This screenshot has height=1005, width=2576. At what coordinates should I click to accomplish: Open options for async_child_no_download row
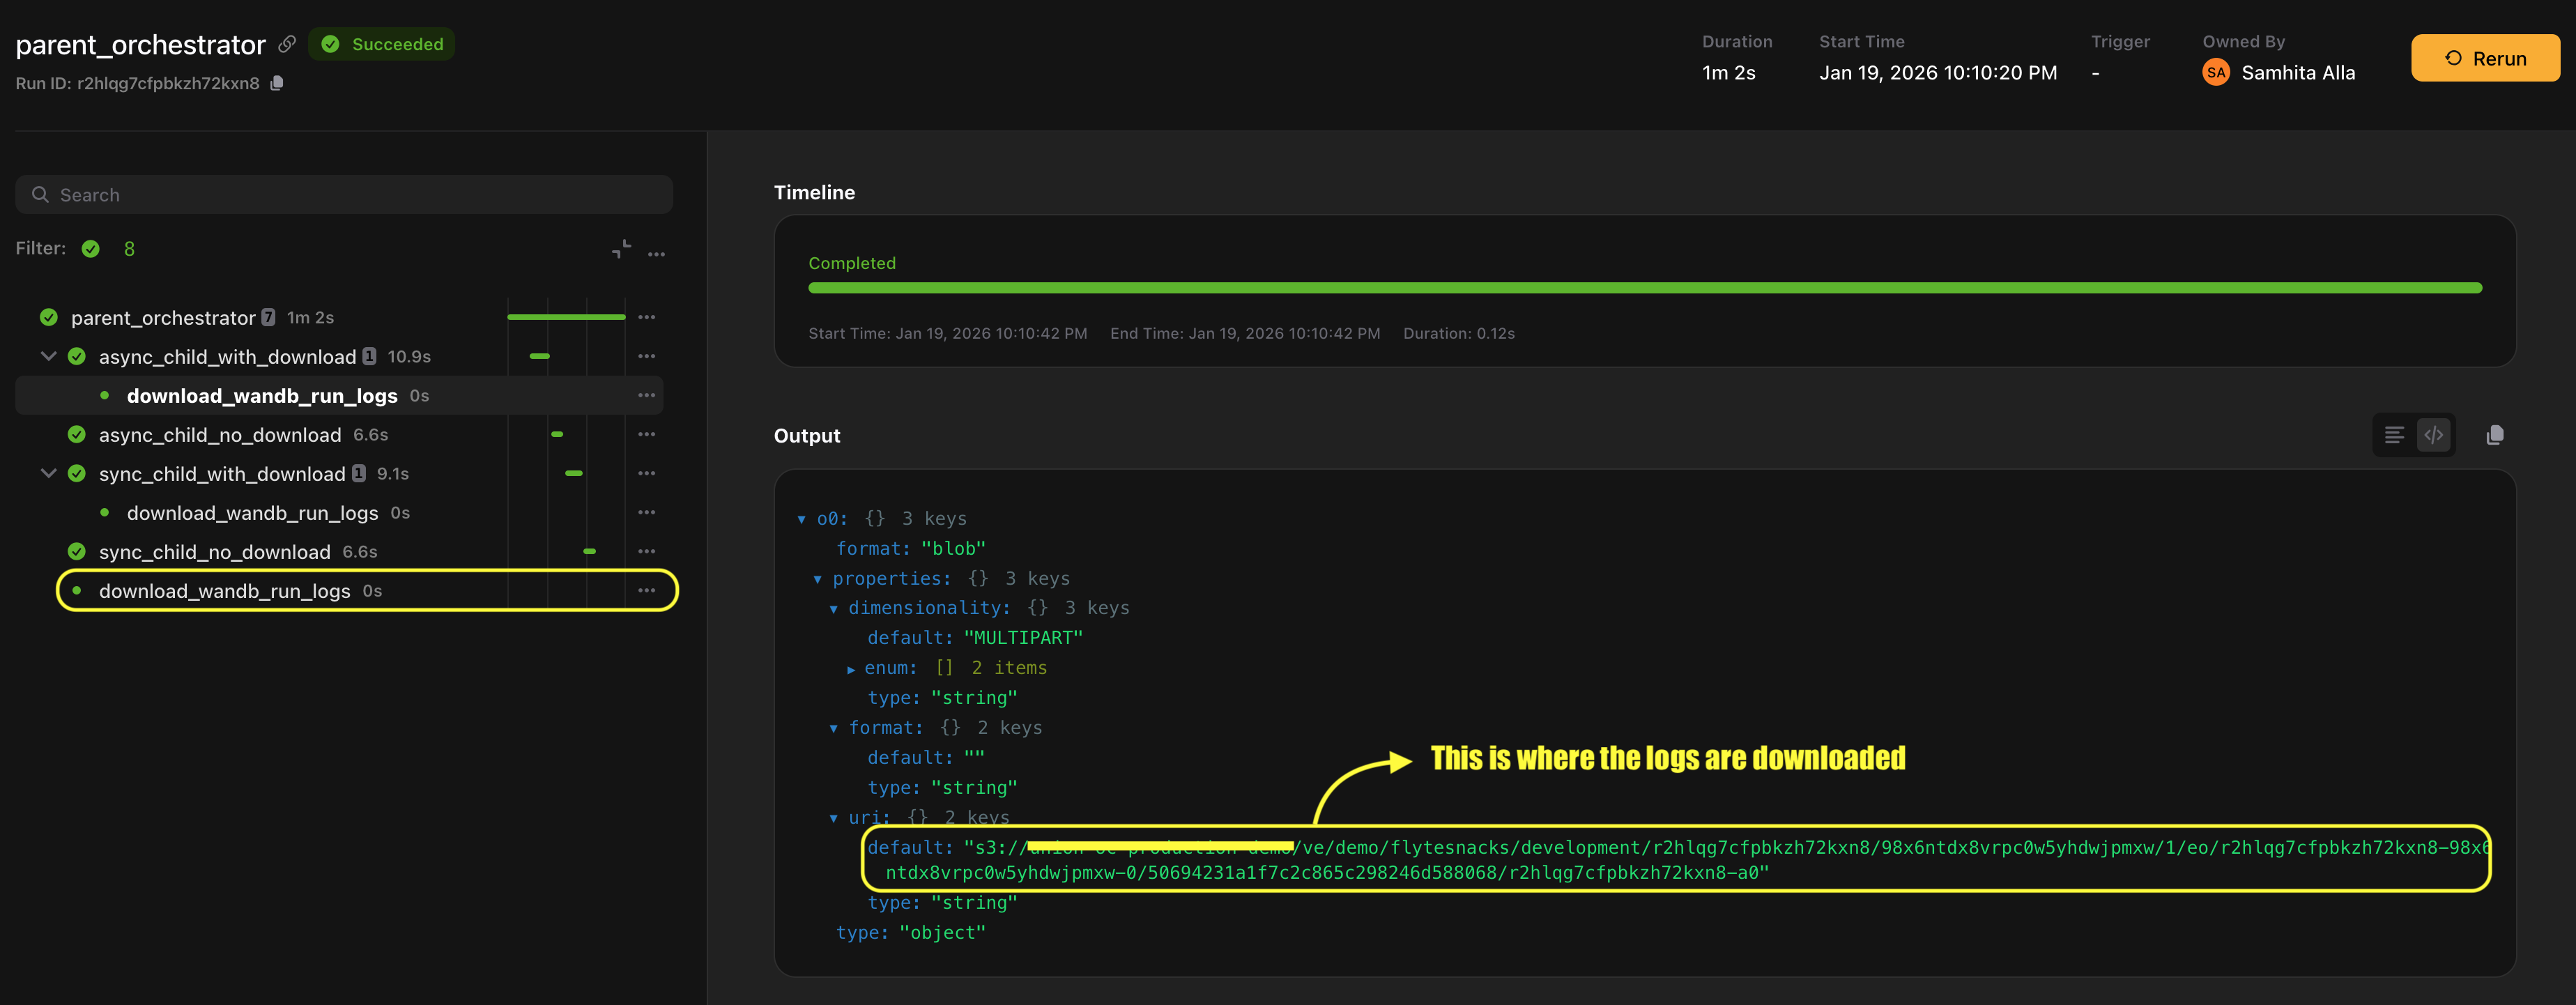(647, 434)
